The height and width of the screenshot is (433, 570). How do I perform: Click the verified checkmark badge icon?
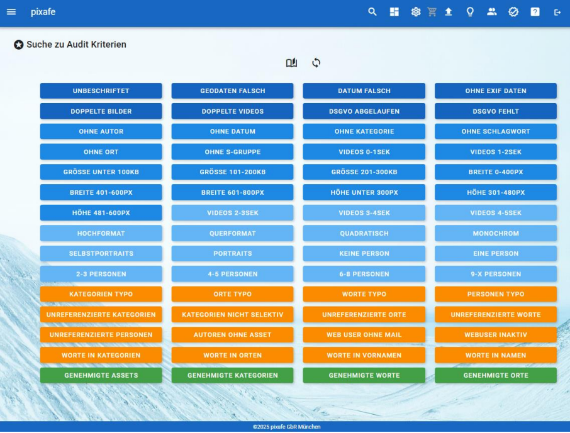(513, 12)
